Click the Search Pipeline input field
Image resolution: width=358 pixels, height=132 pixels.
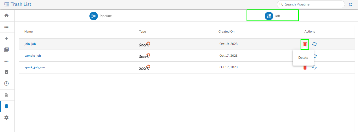click(x=312, y=4)
